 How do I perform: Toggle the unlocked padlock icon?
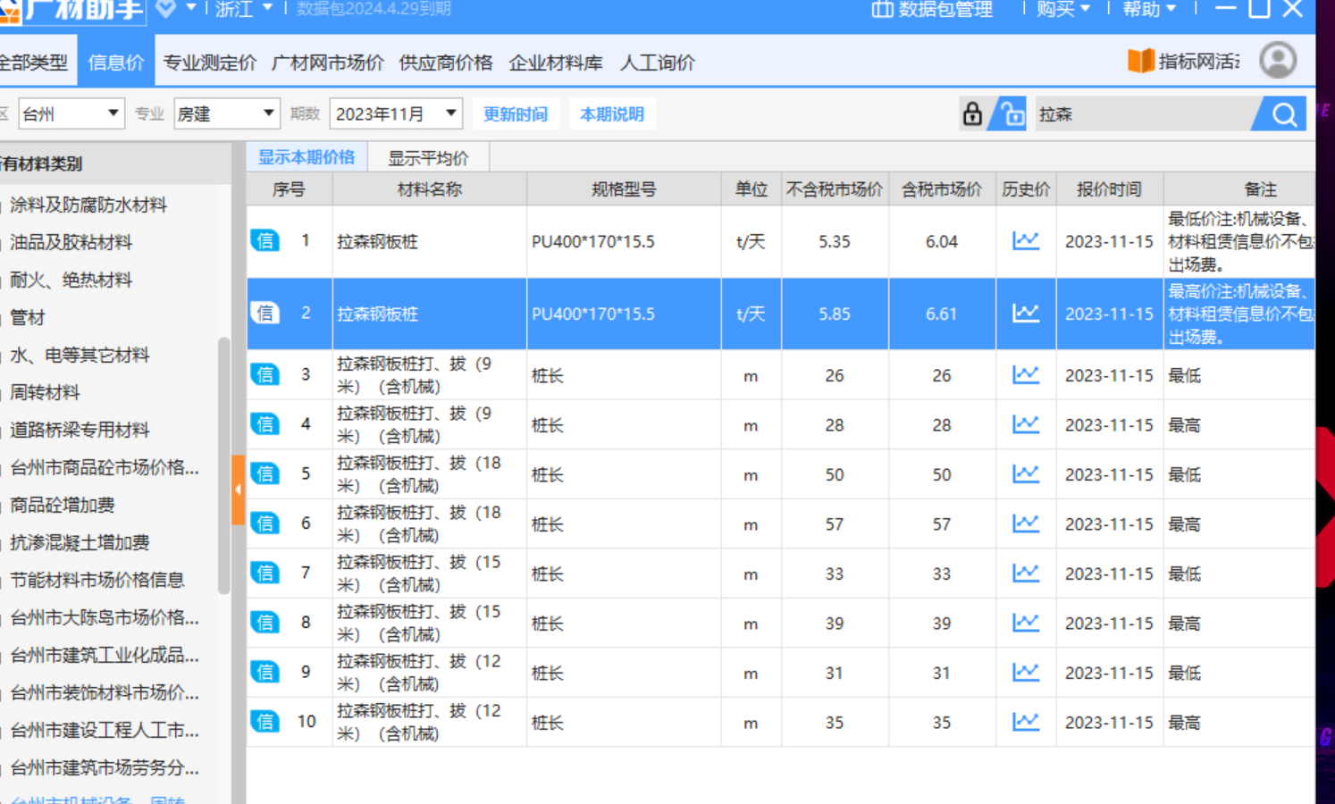point(1011,114)
